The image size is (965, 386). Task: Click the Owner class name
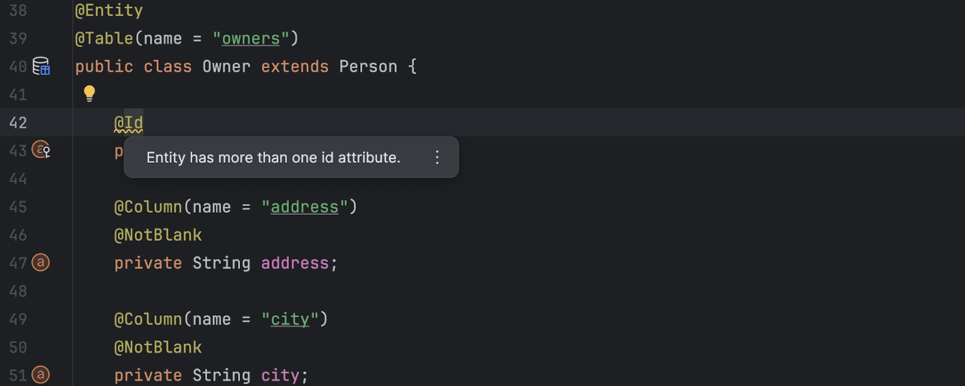click(226, 66)
